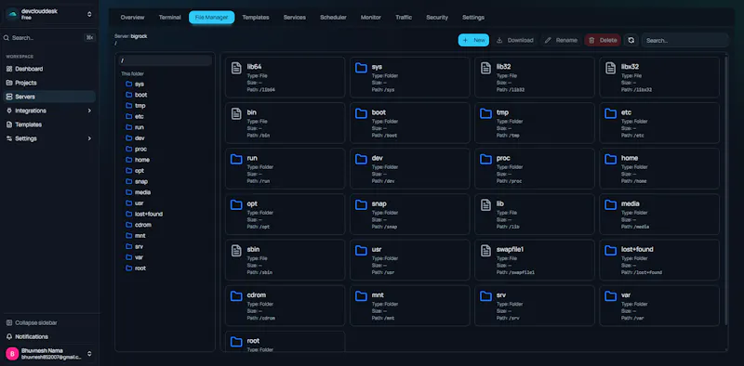Click the Rename button
The height and width of the screenshot is (366, 744).
pyautogui.click(x=561, y=40)
